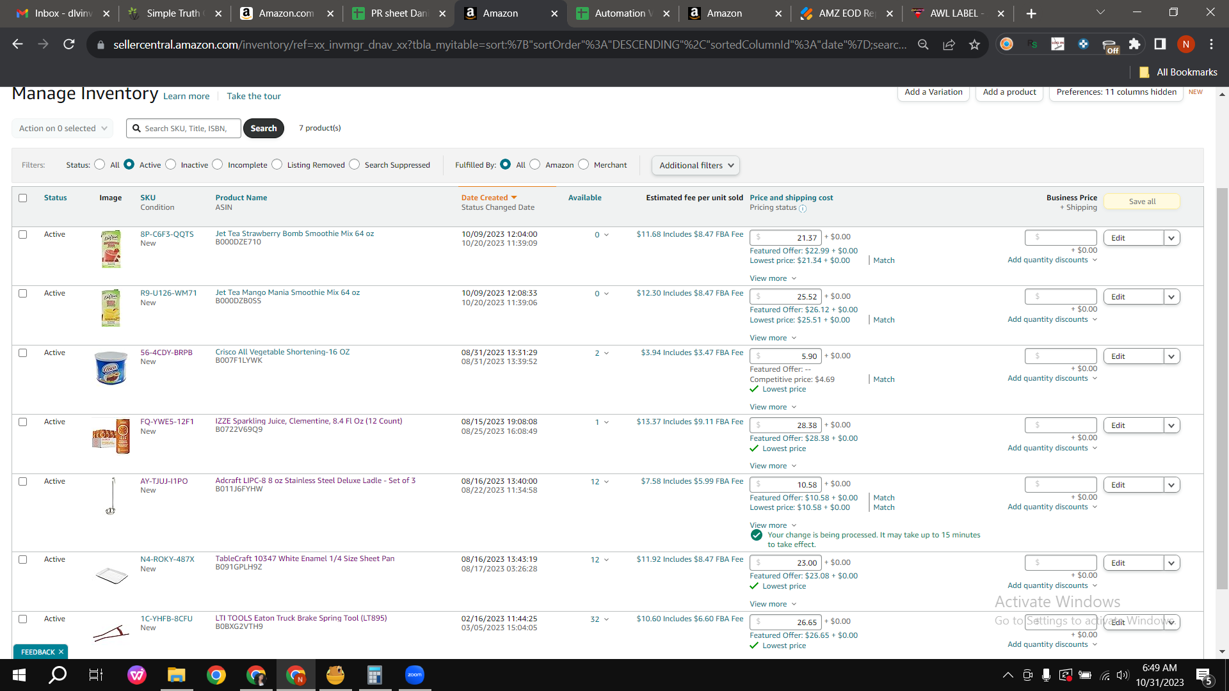This screenshot has width=1229, height=691.
Task: Click the browser back arrow
Action: [17, 44]
